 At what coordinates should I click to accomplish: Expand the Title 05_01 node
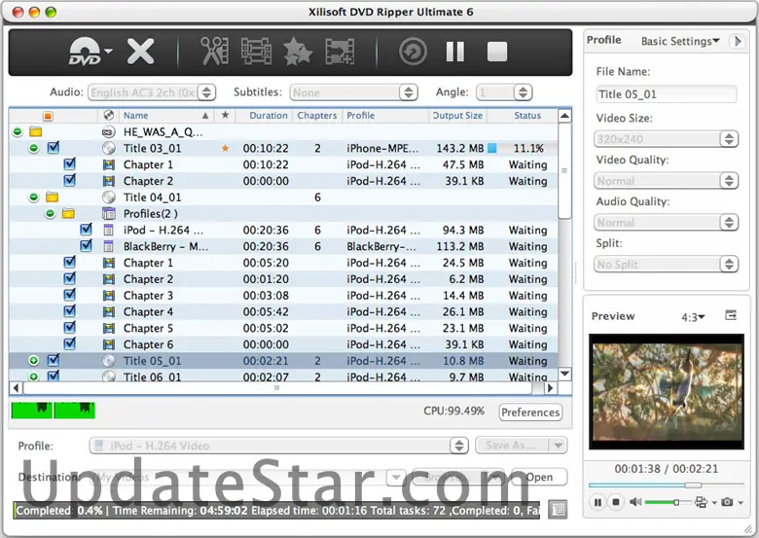(33, 360)
